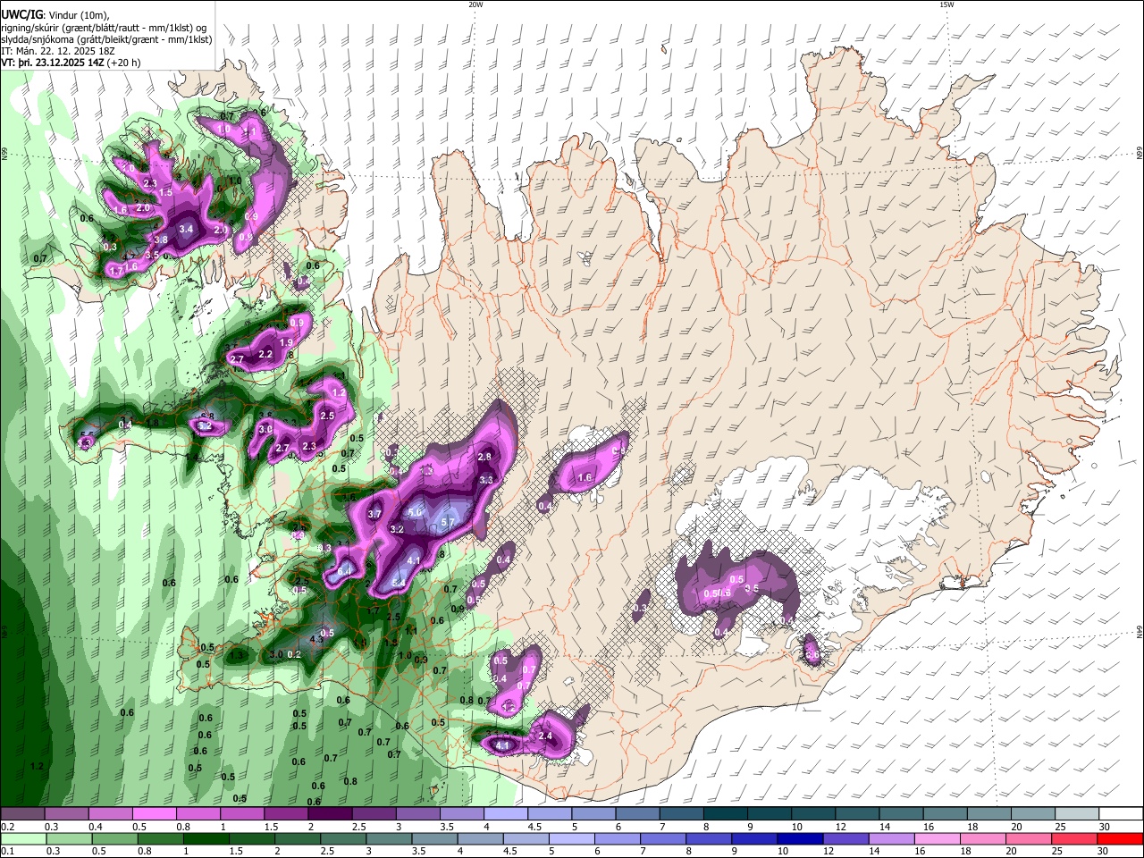Click the 5.7 precipitation value on the map
The height and width of the screenshot is (858, 1144).
pyautogui.click(x=449, y=523)
